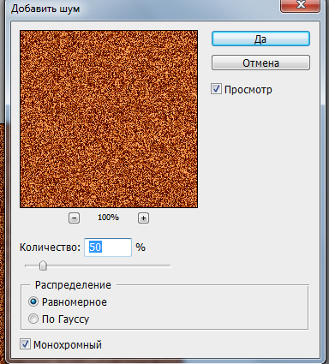Select the По Гауссу distribution option
This screenshot has width=329, height=364.
point(33,319)
